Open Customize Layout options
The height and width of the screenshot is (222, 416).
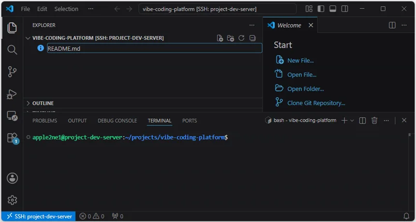(309, 9)
